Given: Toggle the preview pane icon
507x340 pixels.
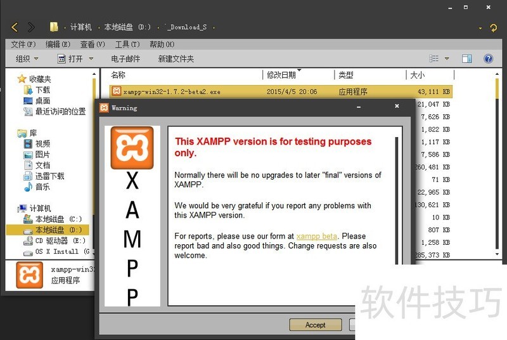Looking at the screenshot, I should coord(467,58).
